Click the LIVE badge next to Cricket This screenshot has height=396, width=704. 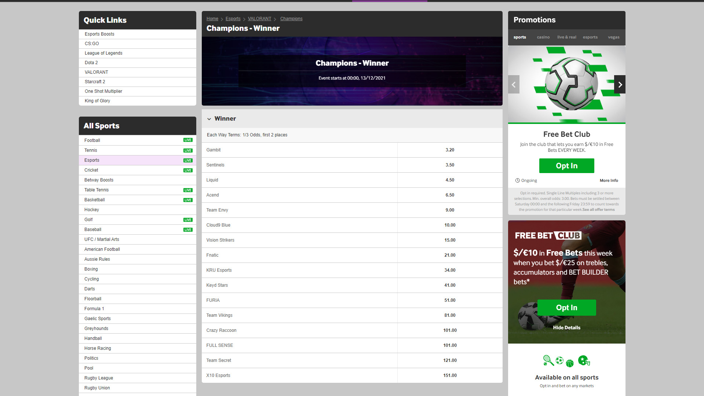pyautogui.click(x=188, y=170)
